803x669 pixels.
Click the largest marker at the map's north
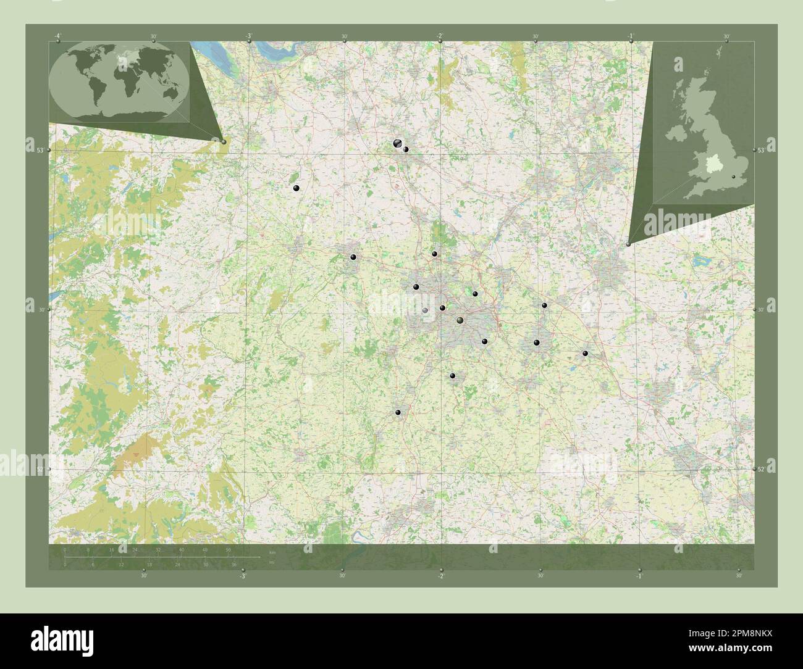pos(397,143)
